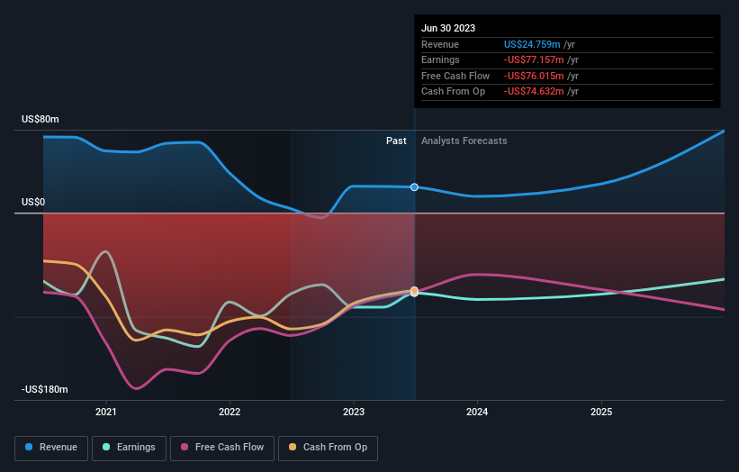
Task: Click the US$80m y-axis label
Action: (x=41, y=119)
